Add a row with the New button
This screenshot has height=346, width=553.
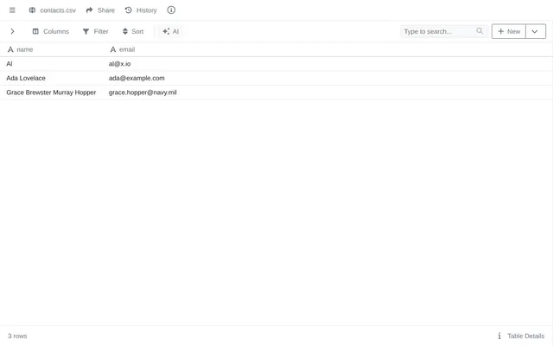[509, 31]
